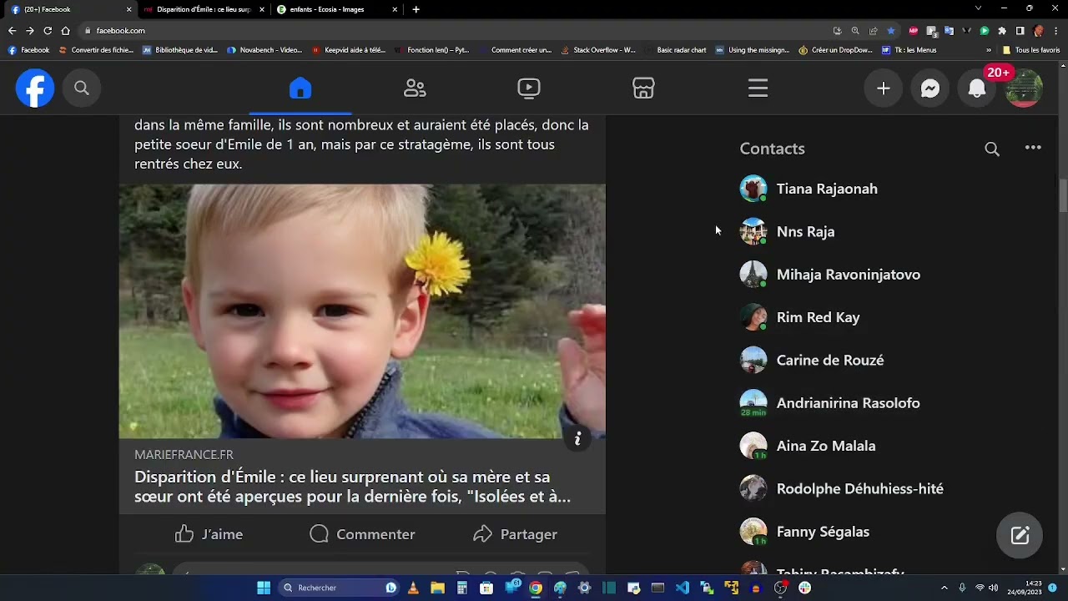
Task: Open the Novabench bookmark
Action: pyautogui.click(x=264, y=50)
